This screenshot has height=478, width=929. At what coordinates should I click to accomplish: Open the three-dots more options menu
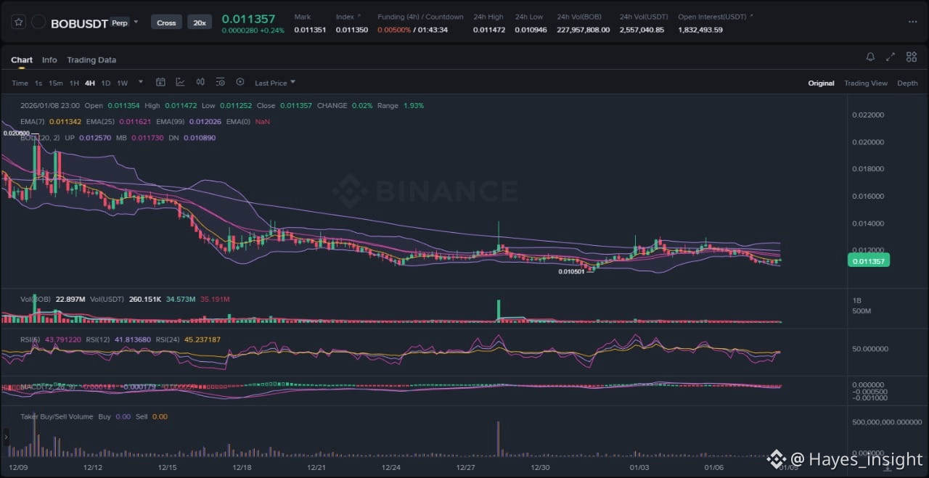[912, 22]
